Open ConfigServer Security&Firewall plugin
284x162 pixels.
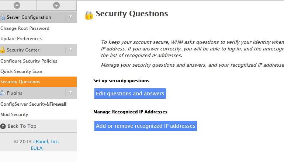(34, 104)
